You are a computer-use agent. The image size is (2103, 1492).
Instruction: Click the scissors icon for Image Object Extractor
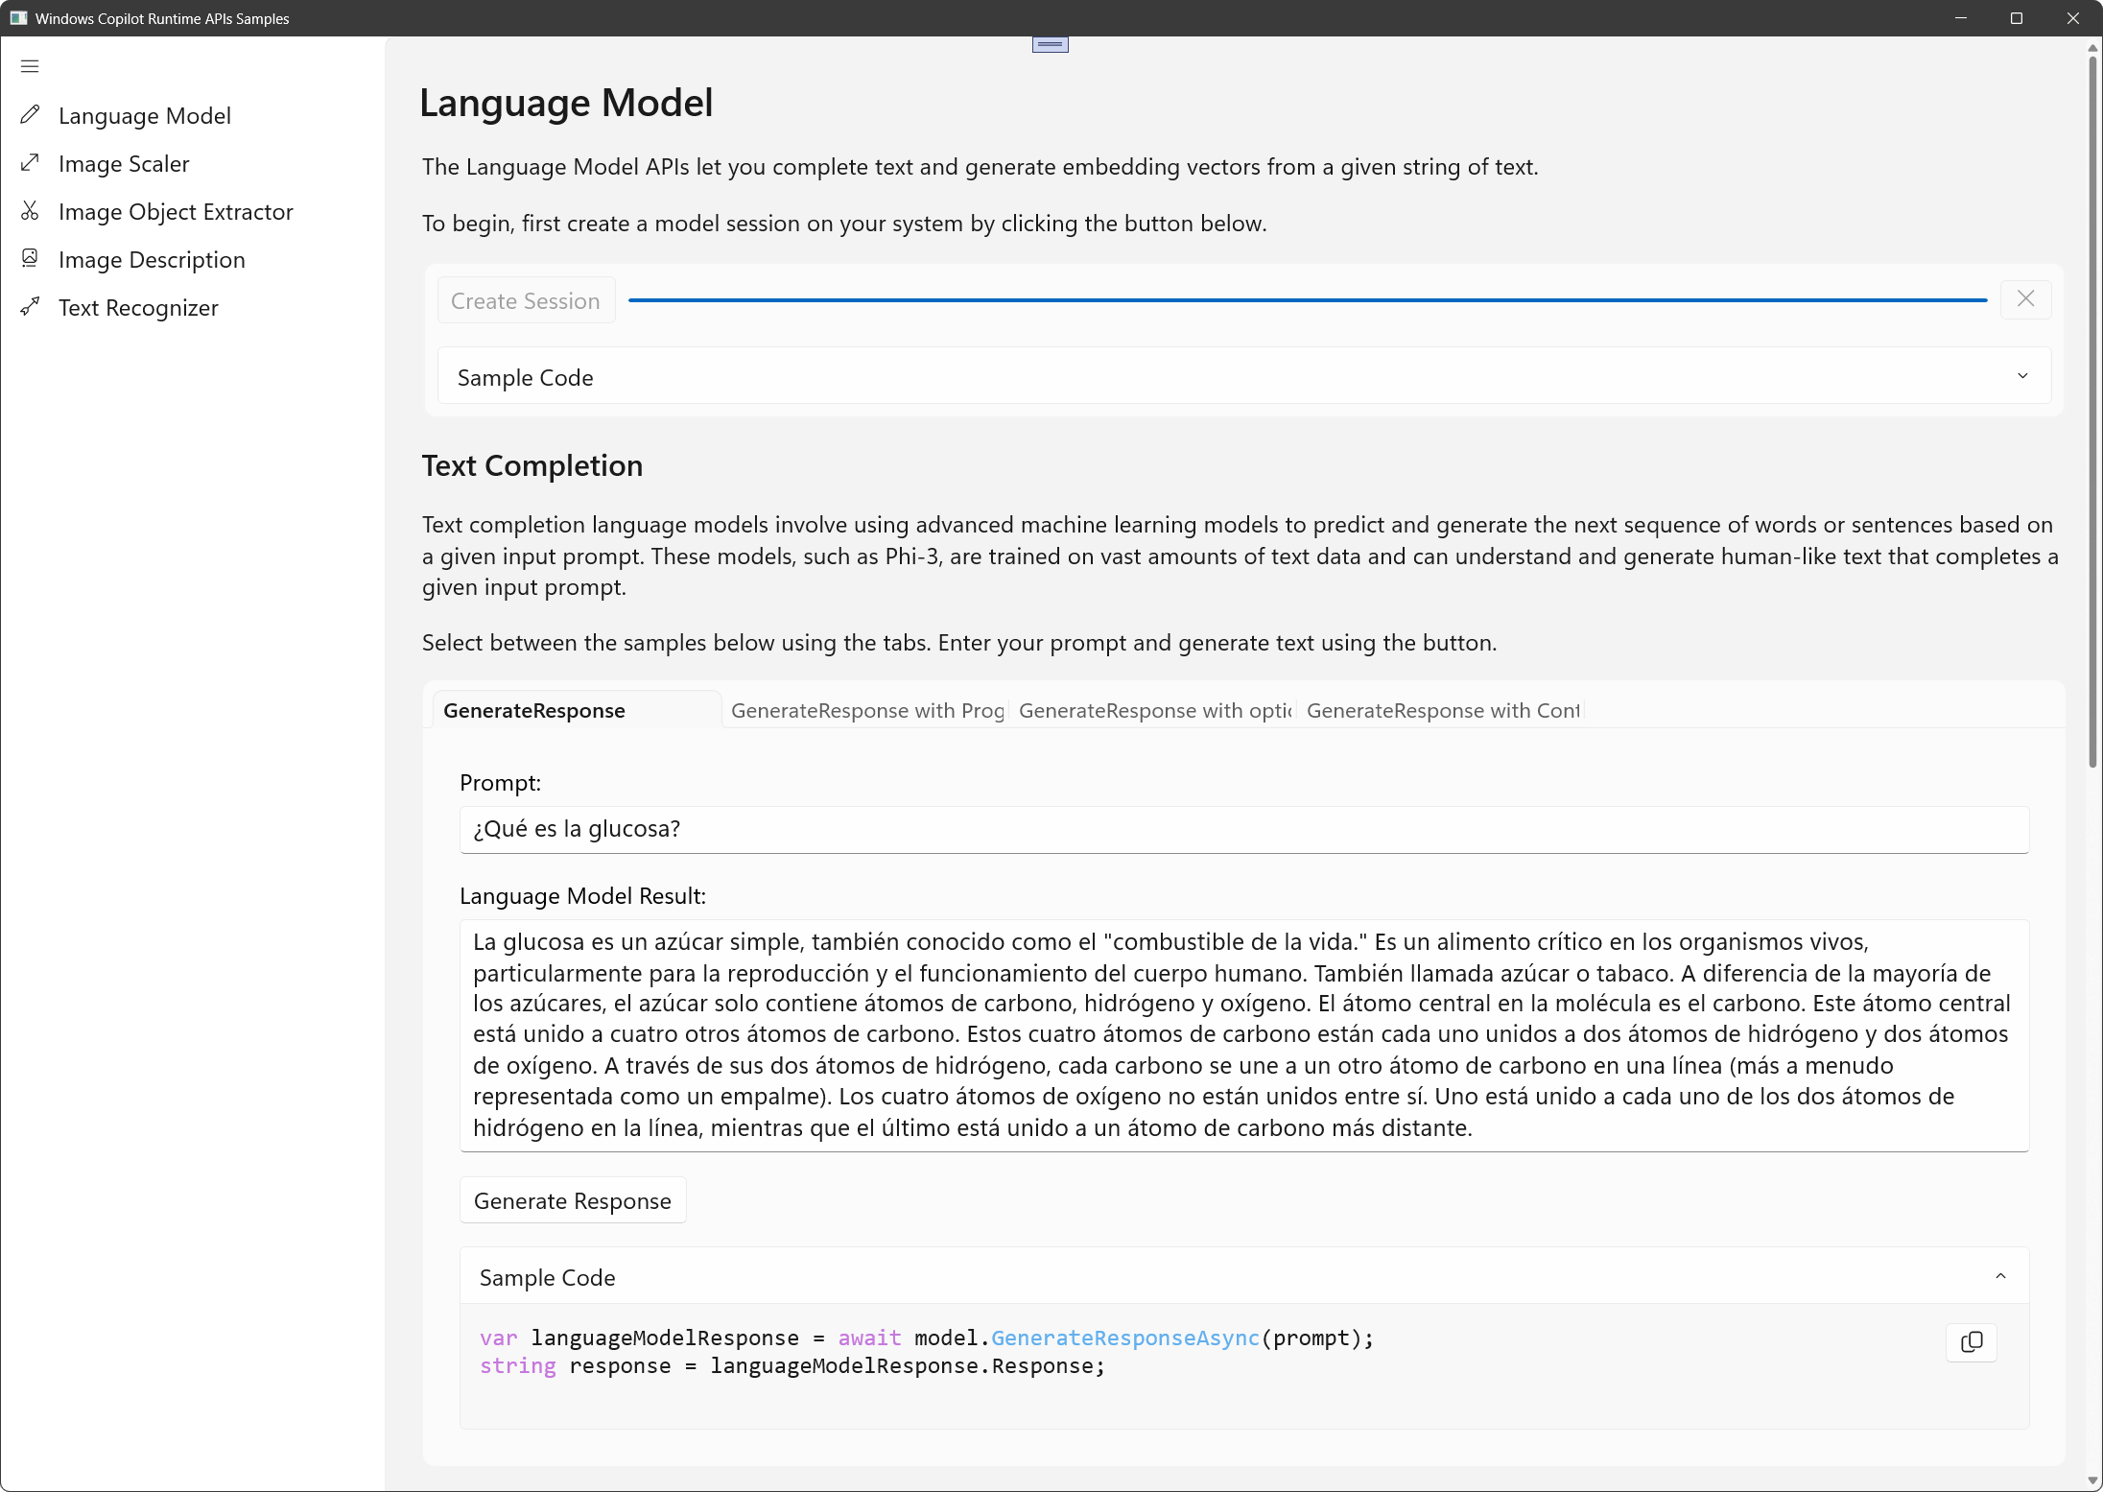click(30, 211)
